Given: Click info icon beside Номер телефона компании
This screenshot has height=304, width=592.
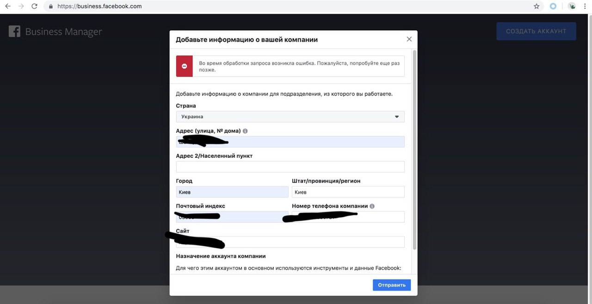Looking at the screenshot, I should 372,206.
